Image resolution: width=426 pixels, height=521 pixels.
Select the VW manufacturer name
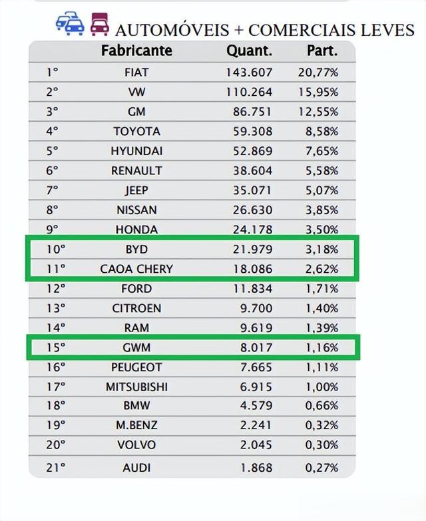(x=136, y=92)
